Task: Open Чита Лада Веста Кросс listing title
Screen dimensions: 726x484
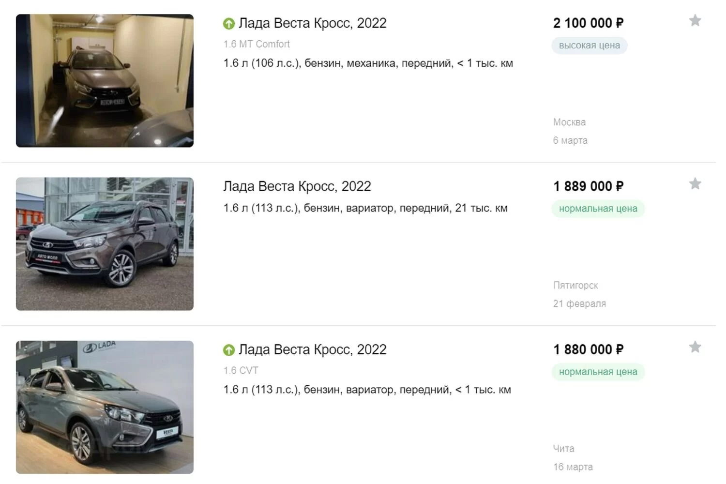Action: (313, 349)
